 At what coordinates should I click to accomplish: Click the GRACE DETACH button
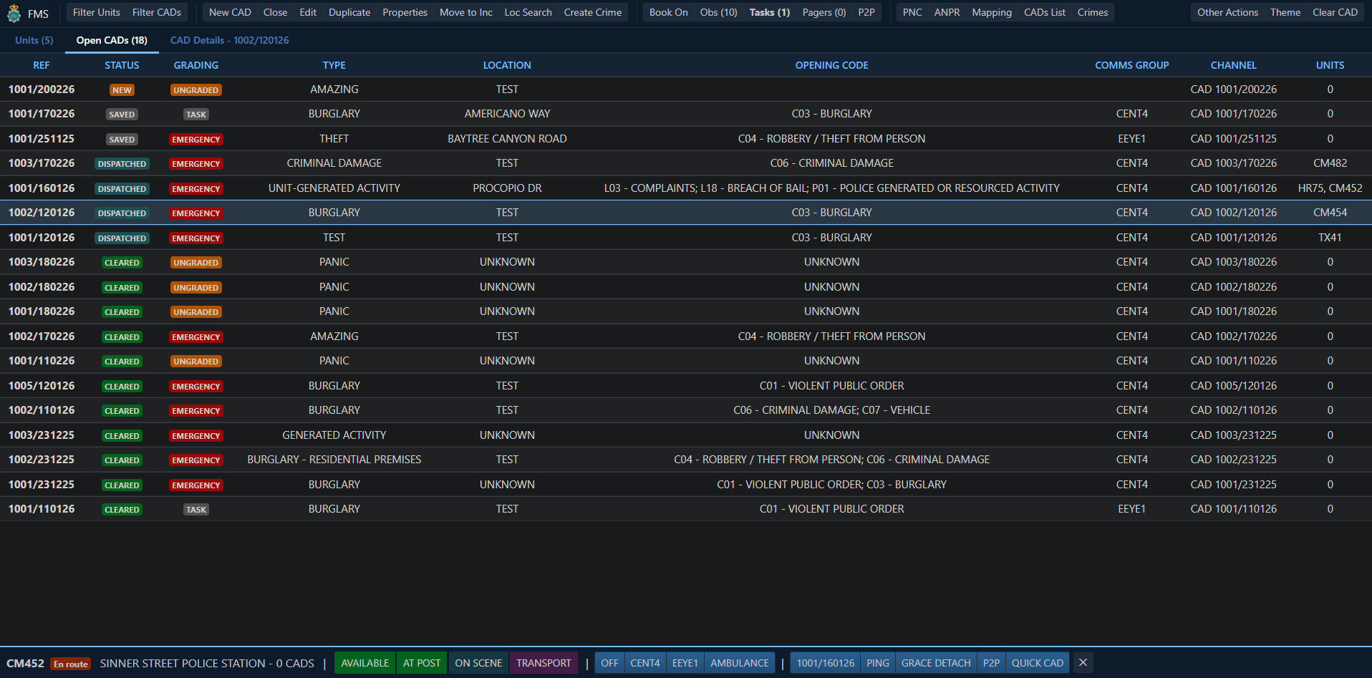[935, 663]
